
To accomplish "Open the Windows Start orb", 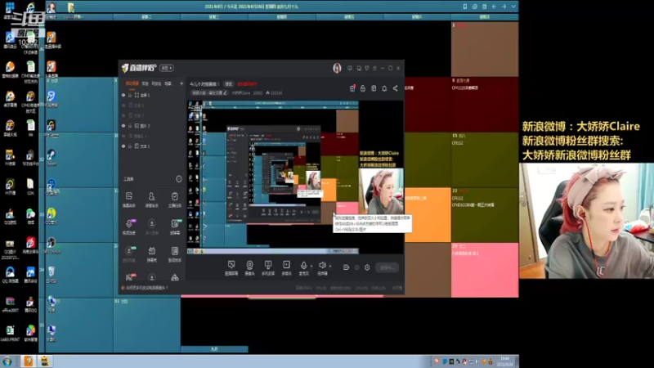I will pyautogui.click(x=7, y=361).
